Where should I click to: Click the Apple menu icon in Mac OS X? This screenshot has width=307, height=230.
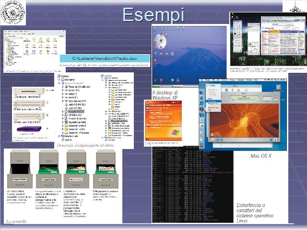tap(201, 80)
